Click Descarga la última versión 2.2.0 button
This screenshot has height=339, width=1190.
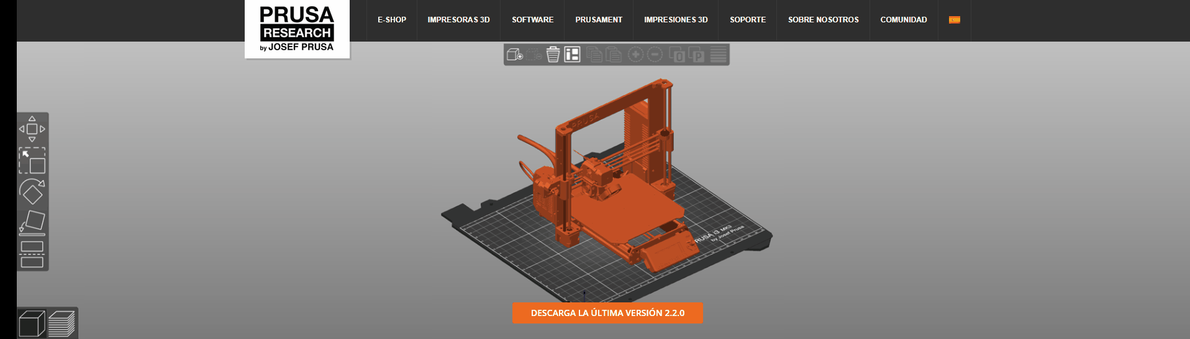(607, 313)
